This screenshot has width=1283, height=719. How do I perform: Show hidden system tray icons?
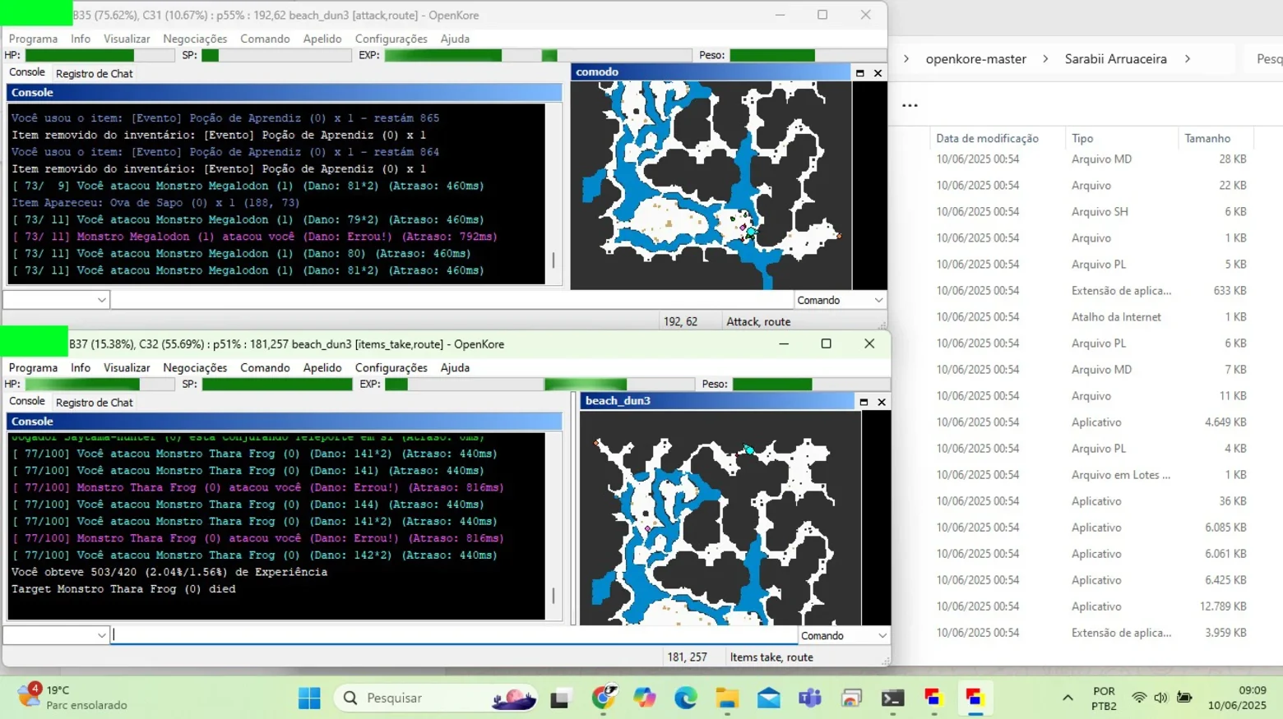pos(1068,698)
